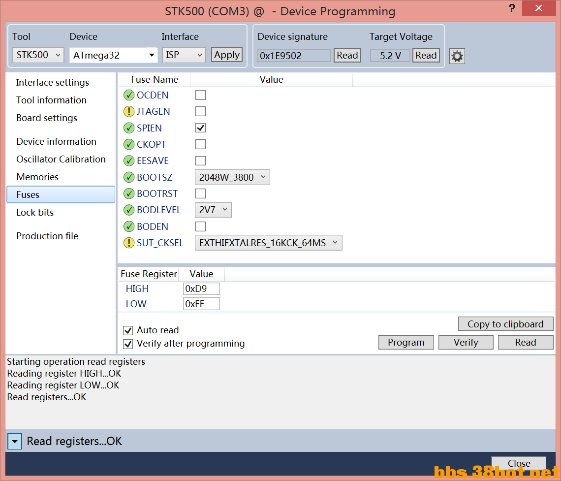Viewport: 561px width, 481px height.
Task: Open Memories page
Action: click(37, 177)
